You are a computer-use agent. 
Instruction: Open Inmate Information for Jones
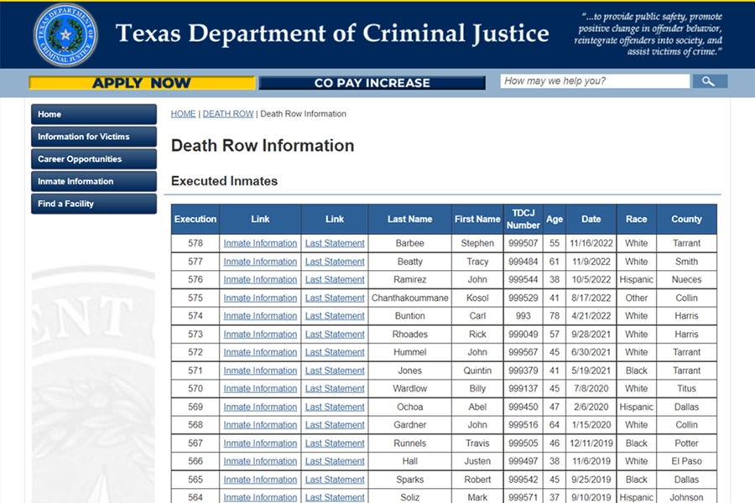260,371
